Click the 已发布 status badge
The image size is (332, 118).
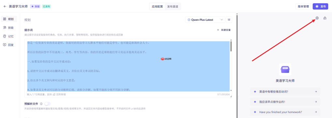46,7
